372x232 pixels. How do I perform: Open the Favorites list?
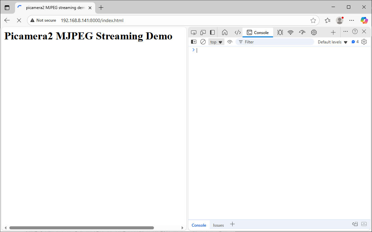pos(328,20)
